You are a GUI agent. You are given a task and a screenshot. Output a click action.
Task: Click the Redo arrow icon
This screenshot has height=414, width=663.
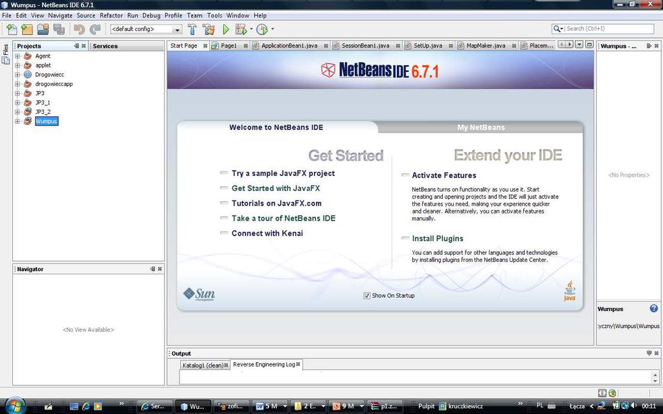pos(95,29)
